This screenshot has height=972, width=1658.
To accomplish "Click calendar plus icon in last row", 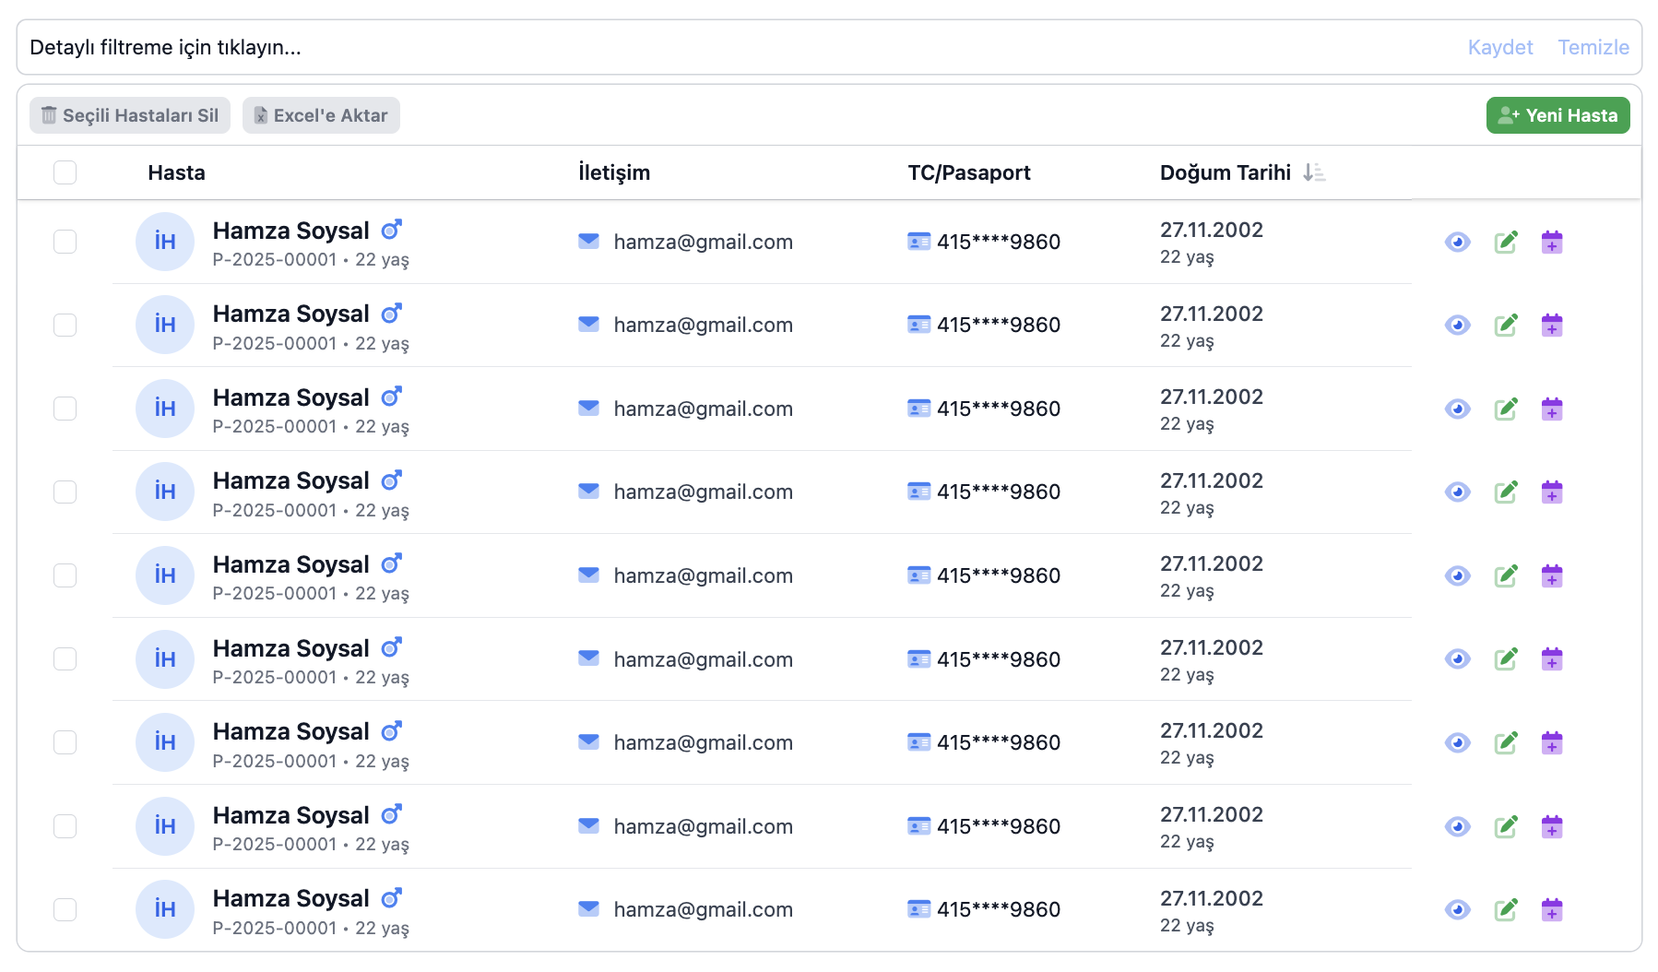I will (1552, 910).
